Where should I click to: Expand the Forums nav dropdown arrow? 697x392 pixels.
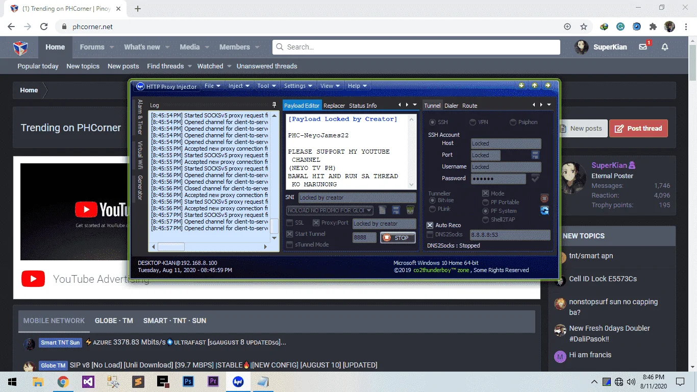pos(112,47)
